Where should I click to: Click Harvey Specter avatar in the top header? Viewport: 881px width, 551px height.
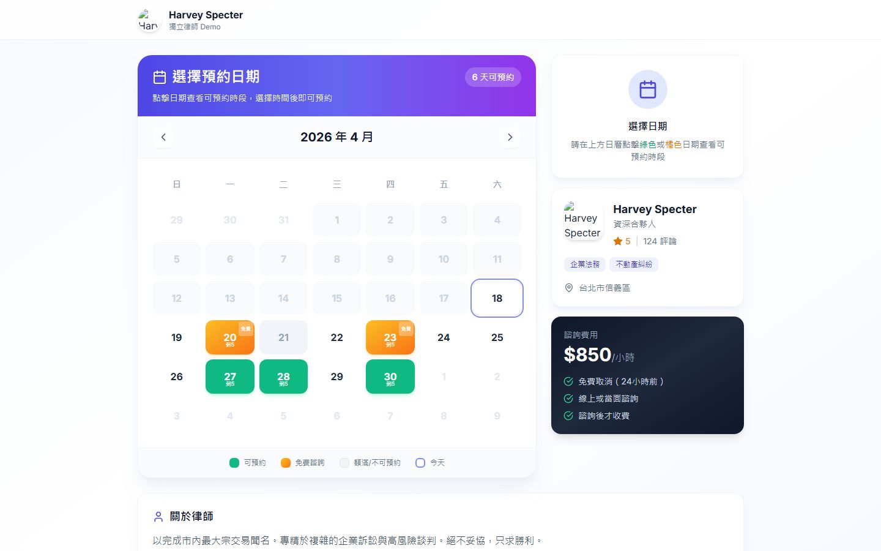[149, 20]
